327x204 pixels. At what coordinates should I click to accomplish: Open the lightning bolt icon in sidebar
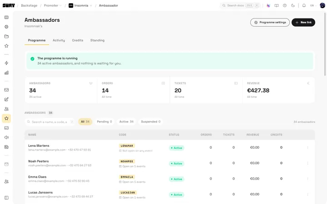coord(6,63)
